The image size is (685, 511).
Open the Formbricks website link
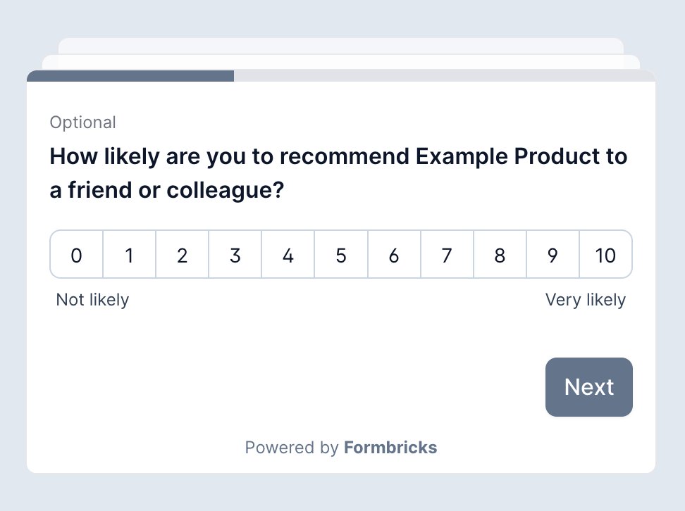point(390,448)
